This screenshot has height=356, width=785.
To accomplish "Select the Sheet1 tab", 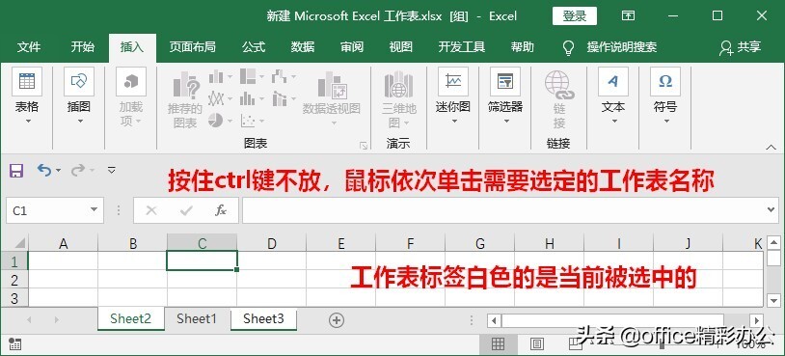I will pos(197,319).
